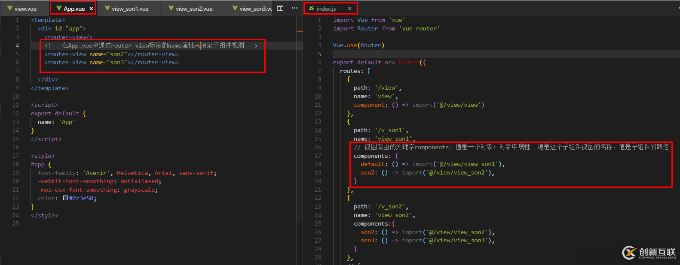Click the "import Router from 'vue-router'" line
This screenshot has height=265, width=680.
click(386, 28)
